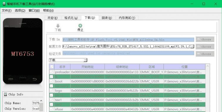Click EMMC_USER region cell in logo row
This screenshot has width=222, height=112.
(152, 91)
